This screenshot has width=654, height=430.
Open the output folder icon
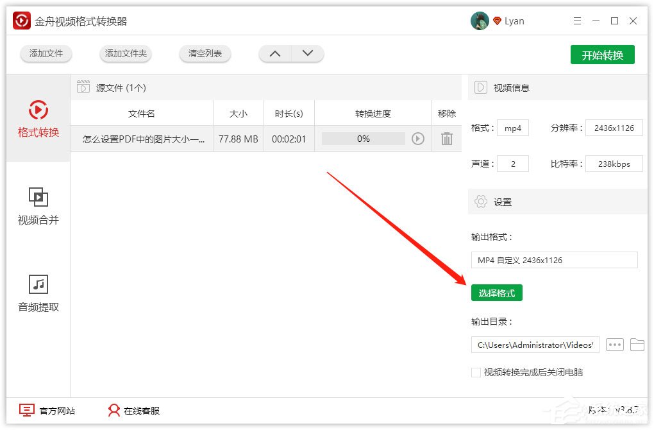click(637, 345)
